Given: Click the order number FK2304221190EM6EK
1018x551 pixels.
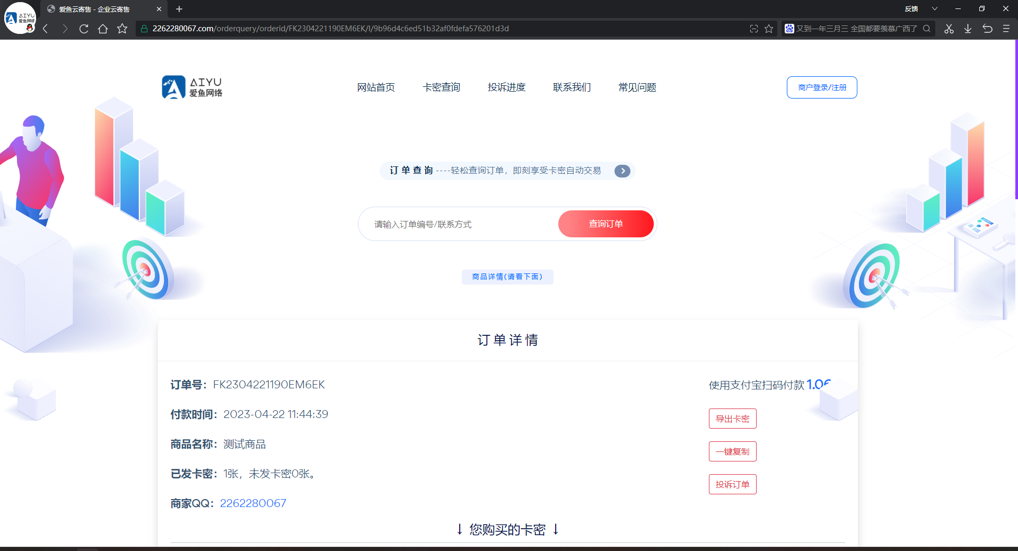Looking at the screenshot, I should point(269,385).
